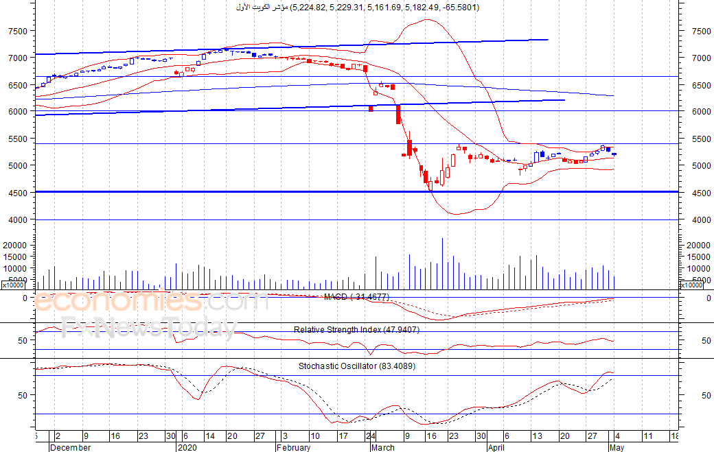Viewport: 714px width, 452px height.
Task: Click the April month label
Action: [496, 447]
